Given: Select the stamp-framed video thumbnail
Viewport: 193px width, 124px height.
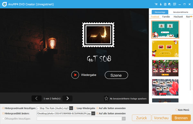Looking at the screenshot, I should (x=98, y=35).
